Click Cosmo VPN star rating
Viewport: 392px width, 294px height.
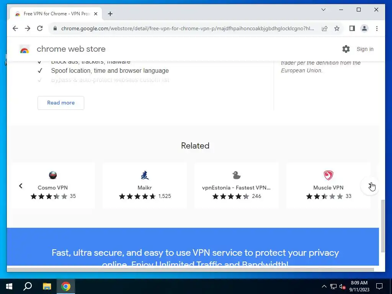pos(49,196)
